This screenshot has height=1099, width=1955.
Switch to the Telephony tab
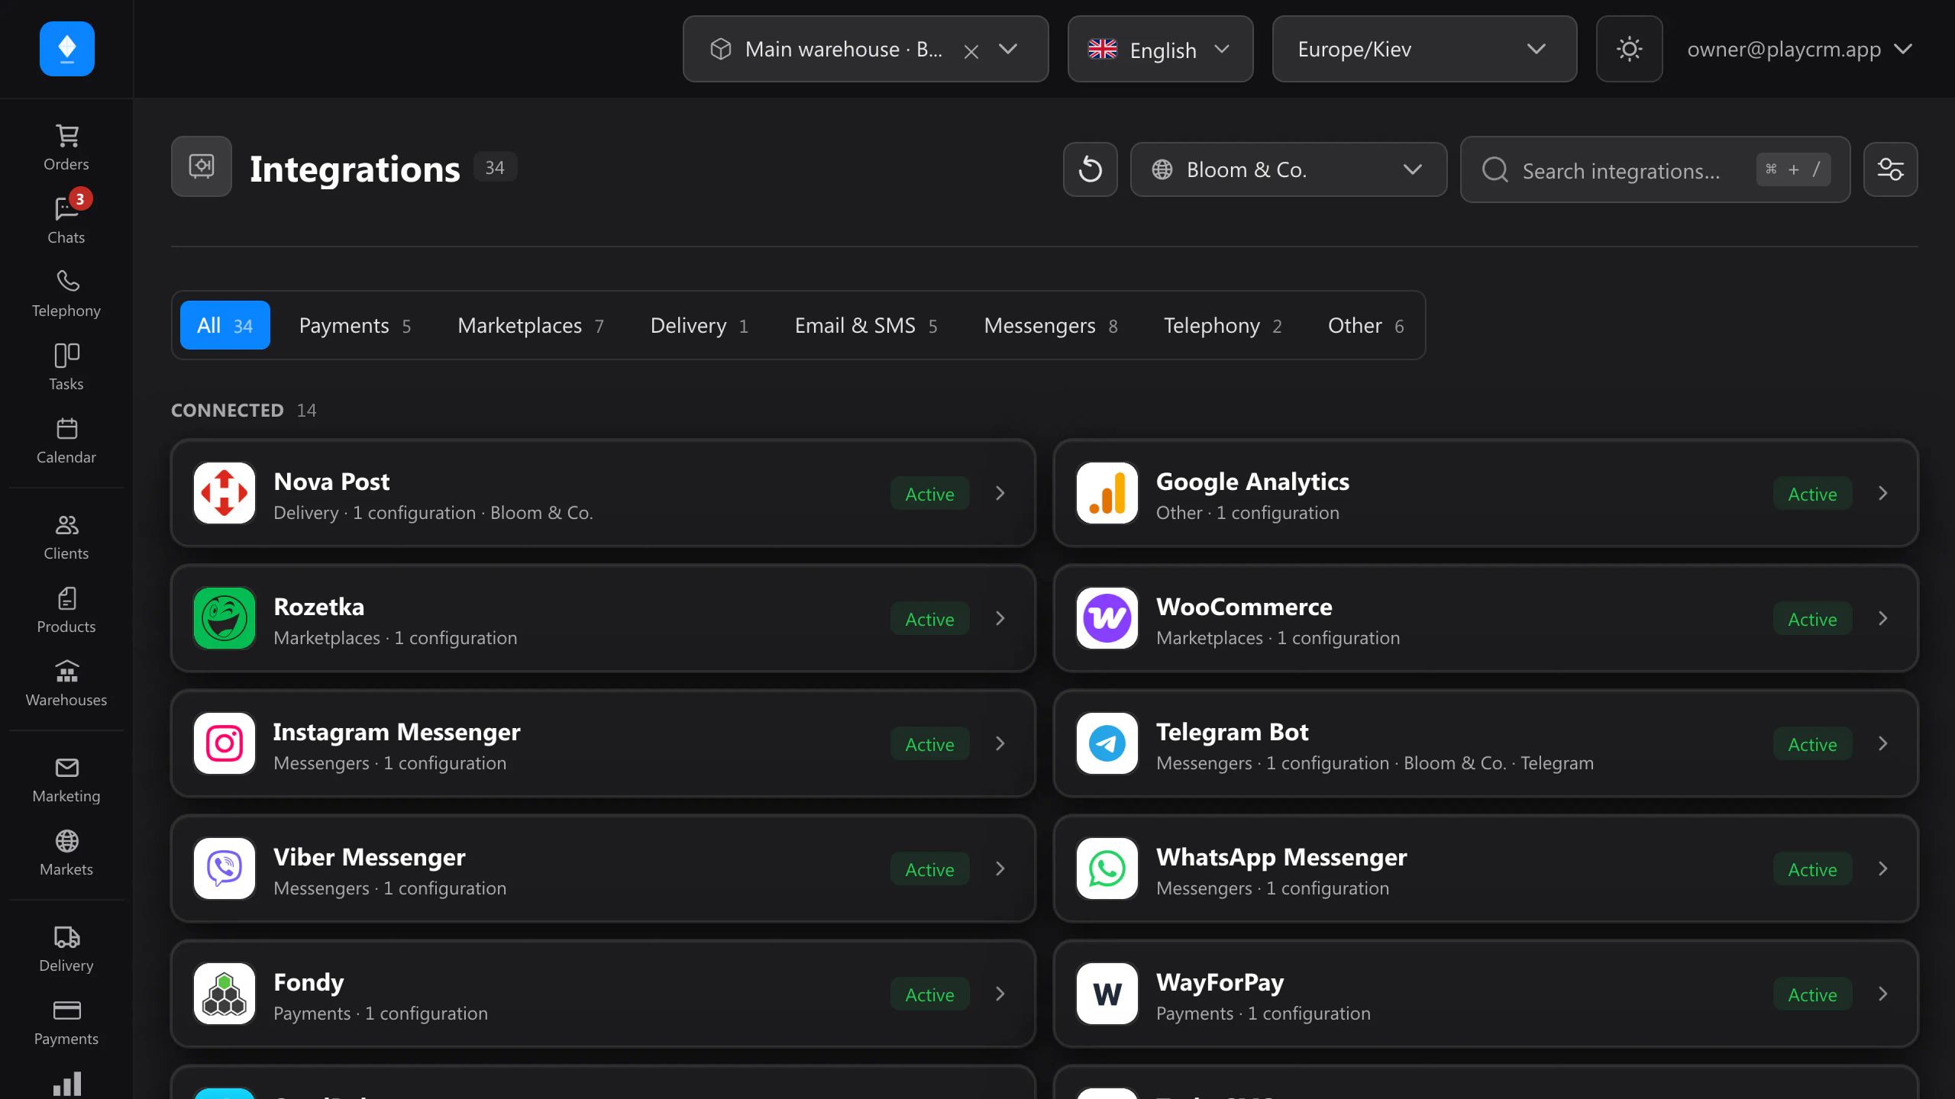pyautogui.click(x=1223, y=325)
